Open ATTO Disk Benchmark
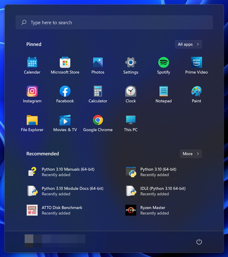The width and height of the screenshot is (228, 257). (x=55, y=210)
